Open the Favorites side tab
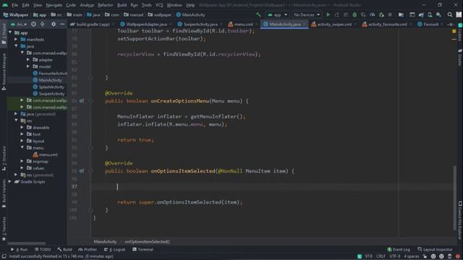Image resolution: width=463 pixels, height=260 pixels. 4,230
